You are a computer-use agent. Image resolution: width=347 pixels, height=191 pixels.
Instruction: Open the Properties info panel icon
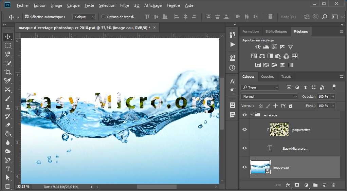[x=232, y=68]
